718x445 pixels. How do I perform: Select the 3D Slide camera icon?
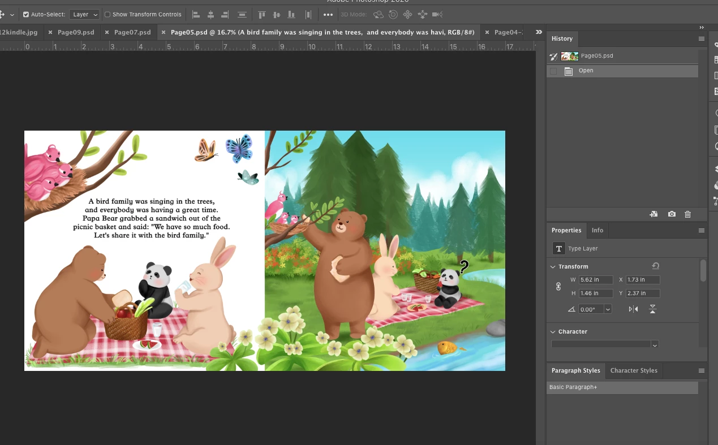tap(423, 15)
